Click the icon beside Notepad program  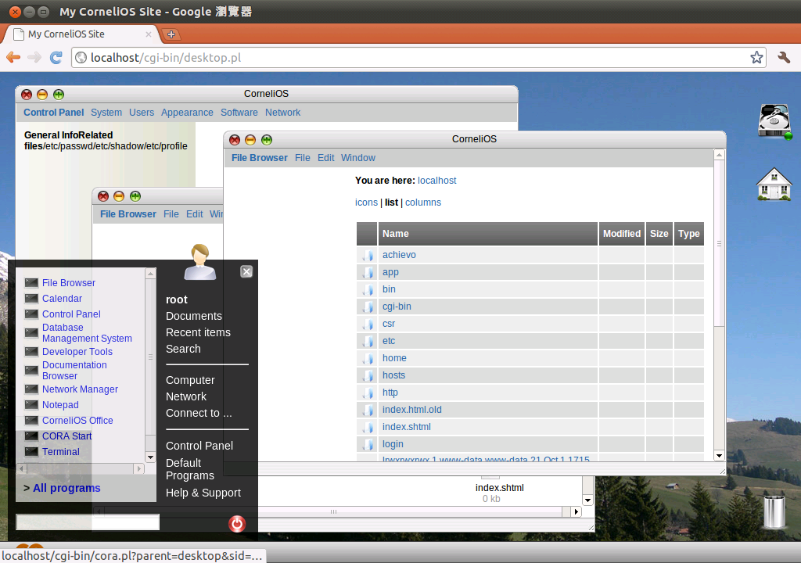click(x=31, y=405)
